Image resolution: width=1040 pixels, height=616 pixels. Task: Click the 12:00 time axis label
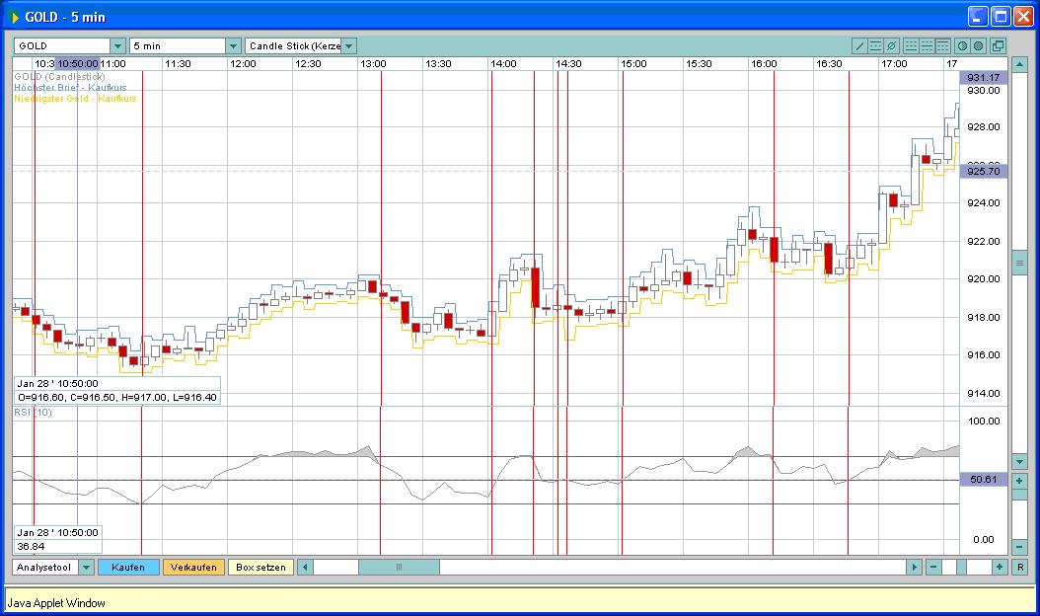(243, 64)
